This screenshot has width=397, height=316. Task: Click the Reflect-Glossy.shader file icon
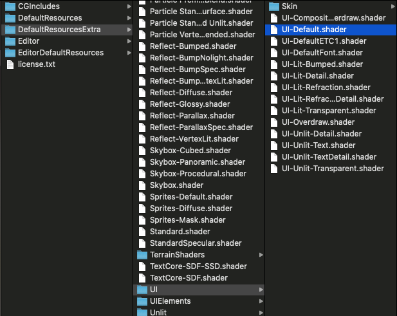coord(142,104)
